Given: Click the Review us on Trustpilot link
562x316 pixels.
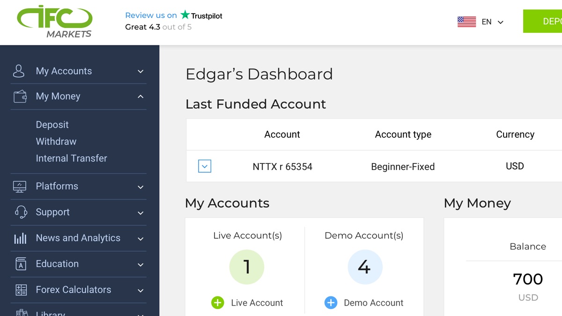Looking at the screenshot, I should pyautogui.click(x=173, y=15).
